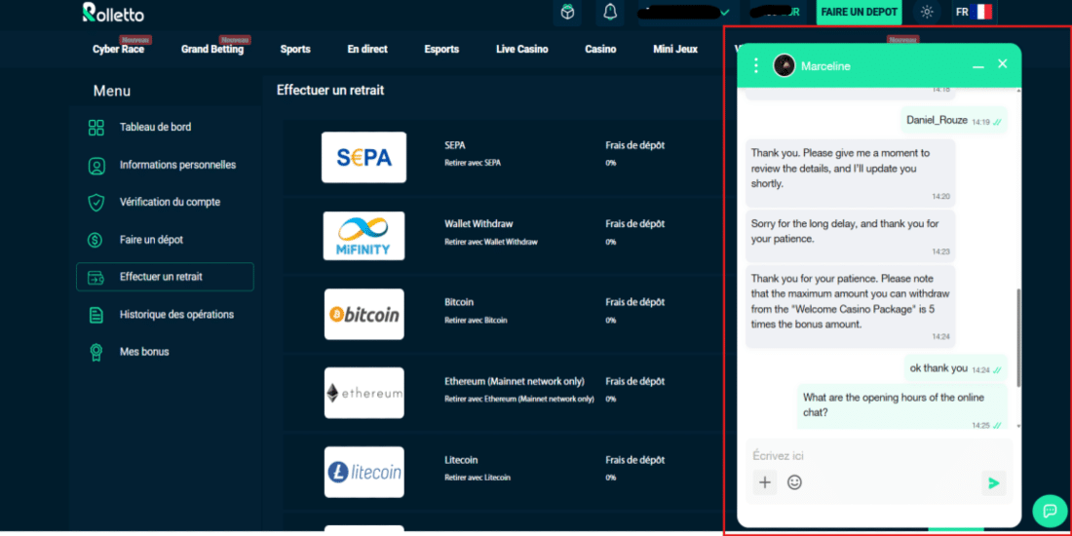Click the 'Sorry for the long delay' message
This screenshot has height=536, width=1072.
pos(851,236)
